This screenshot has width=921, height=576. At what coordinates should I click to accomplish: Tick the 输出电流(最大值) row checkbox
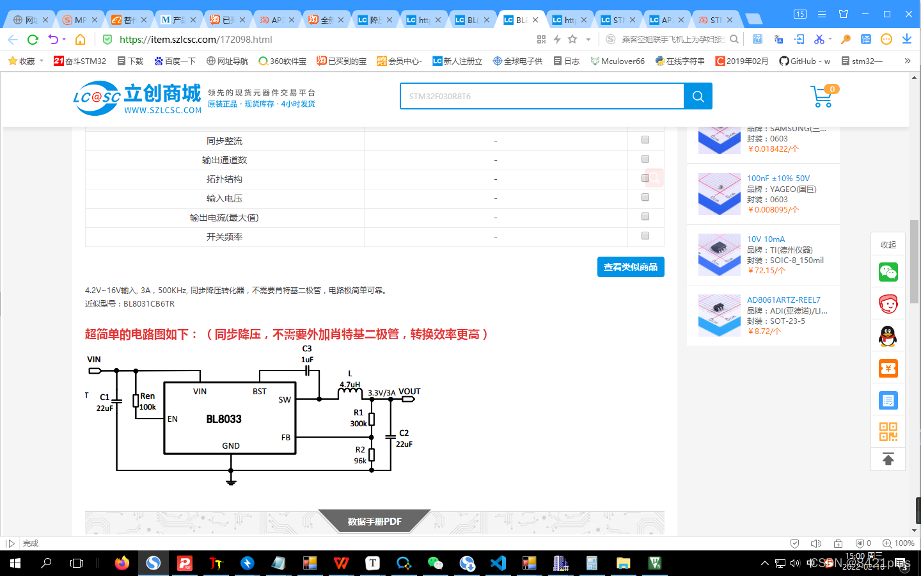click(645, 216)
